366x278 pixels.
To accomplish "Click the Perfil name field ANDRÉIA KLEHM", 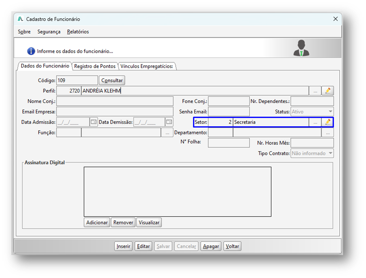I will pos(195,91).
